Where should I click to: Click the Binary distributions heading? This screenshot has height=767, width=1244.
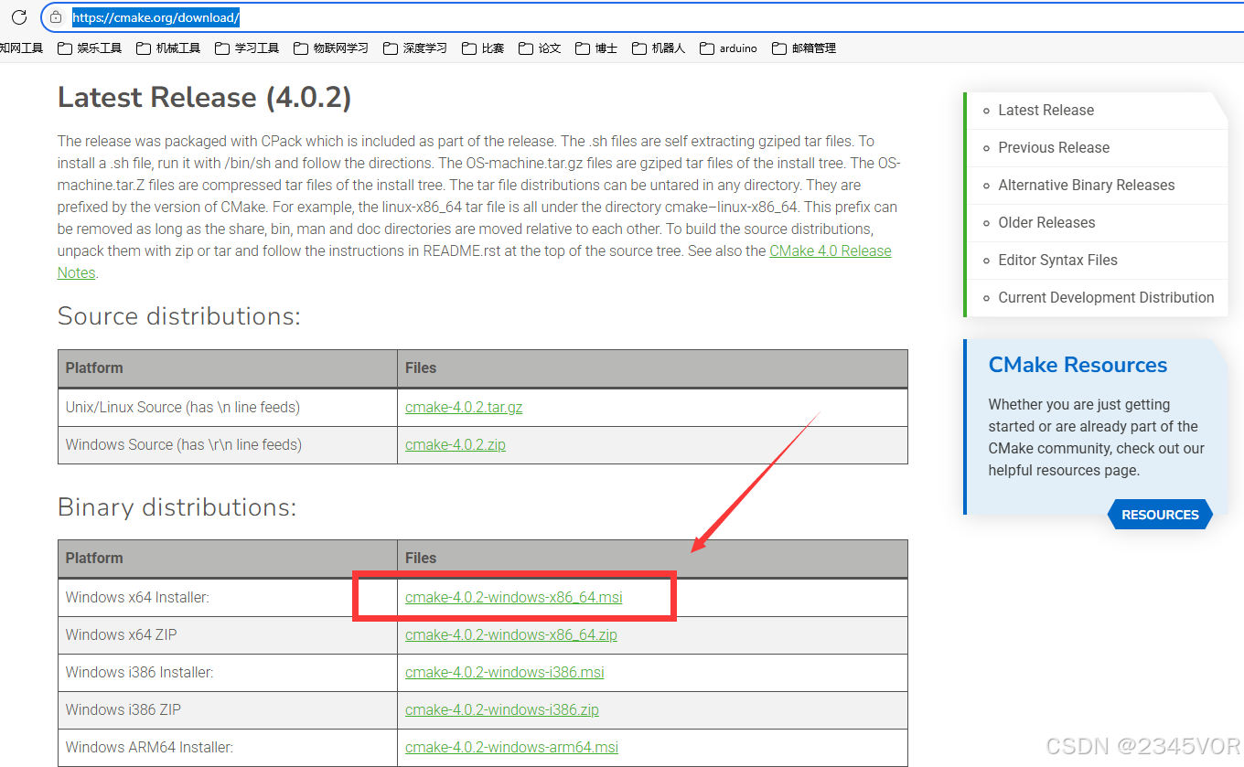tap(177, 507)
